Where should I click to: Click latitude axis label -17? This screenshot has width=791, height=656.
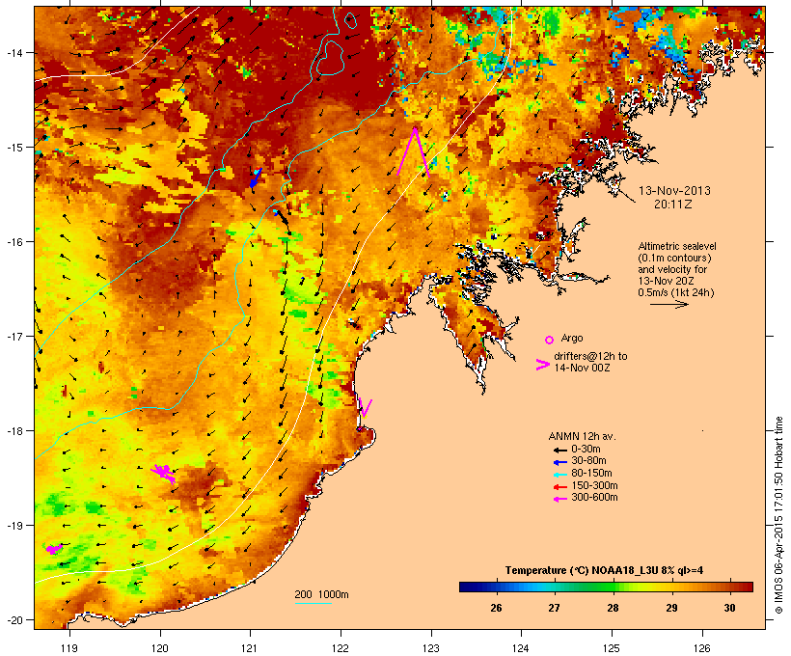[x=14, y=336]
